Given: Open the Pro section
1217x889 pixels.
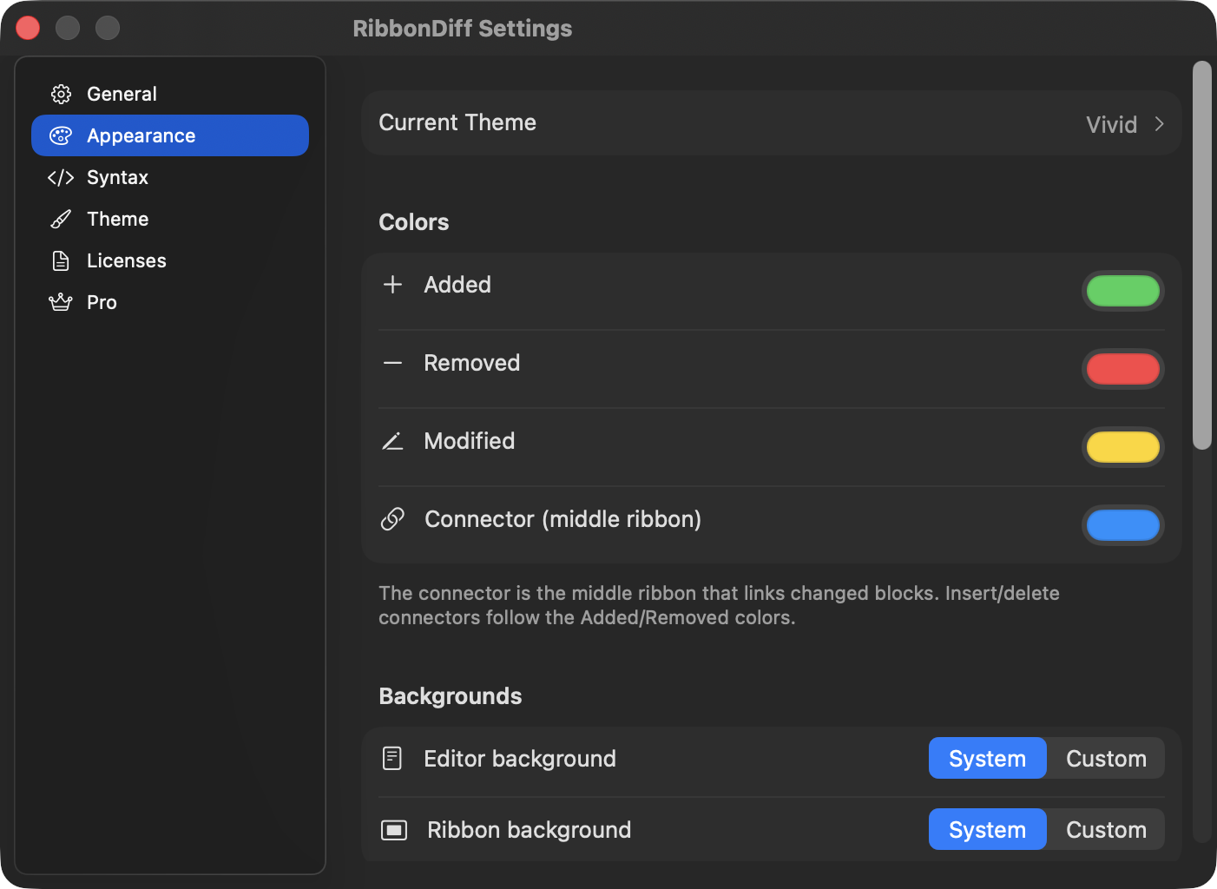Looking at the screenshot, I should tap(170, 302).
